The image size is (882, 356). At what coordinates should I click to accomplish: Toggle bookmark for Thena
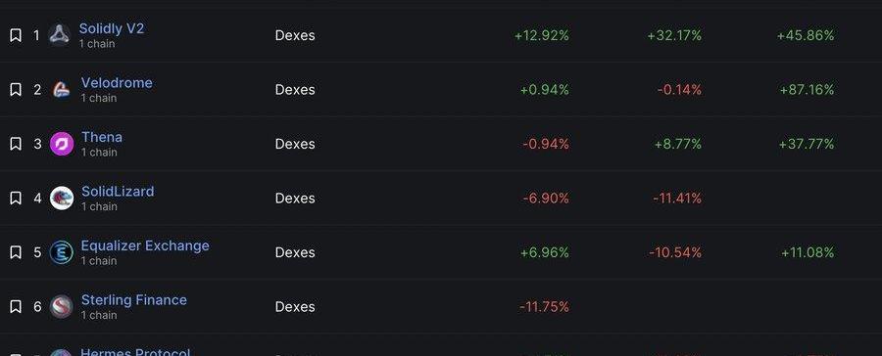coord(16,144)
